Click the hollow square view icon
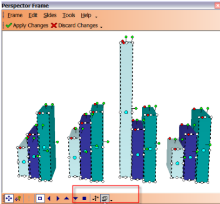The image size is (220, 204). tap(40, 199)
